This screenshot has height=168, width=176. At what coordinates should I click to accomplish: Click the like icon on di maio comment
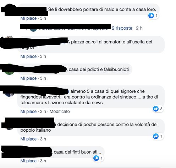(151, 16)
